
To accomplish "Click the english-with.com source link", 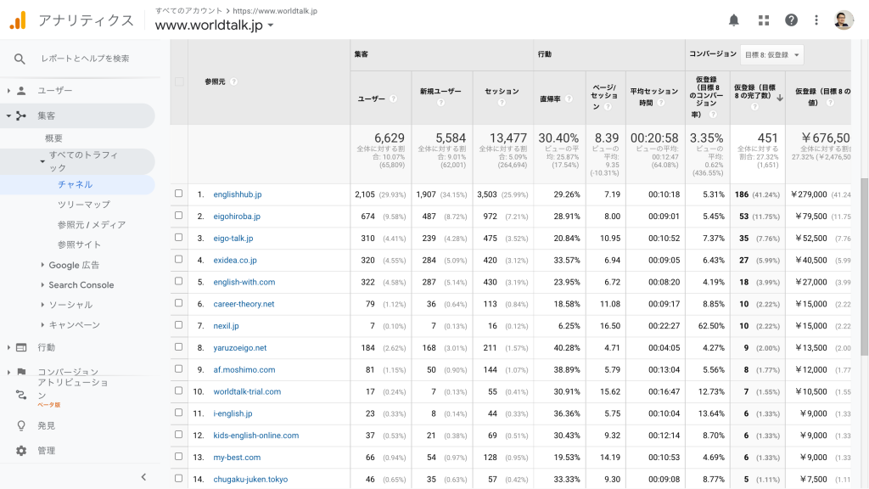I will pos(244,282).
